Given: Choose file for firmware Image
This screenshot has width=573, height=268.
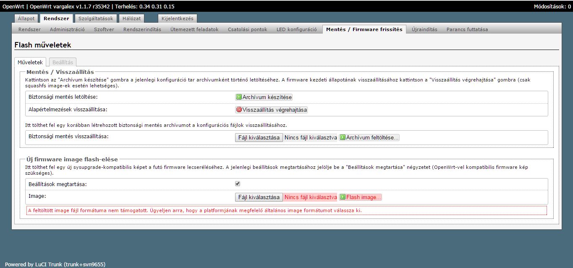Looking at the screenshot, I should click(x=259, y=197).
